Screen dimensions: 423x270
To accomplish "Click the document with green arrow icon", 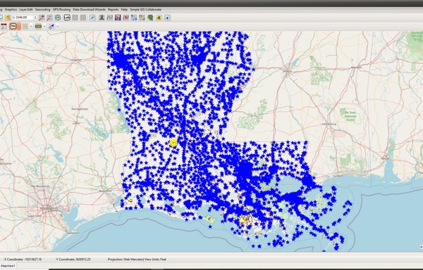I will coord(92,18).
